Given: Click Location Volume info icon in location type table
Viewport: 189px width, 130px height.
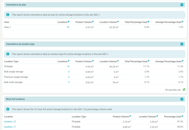Looking at the screenshot, I should 118,61.
